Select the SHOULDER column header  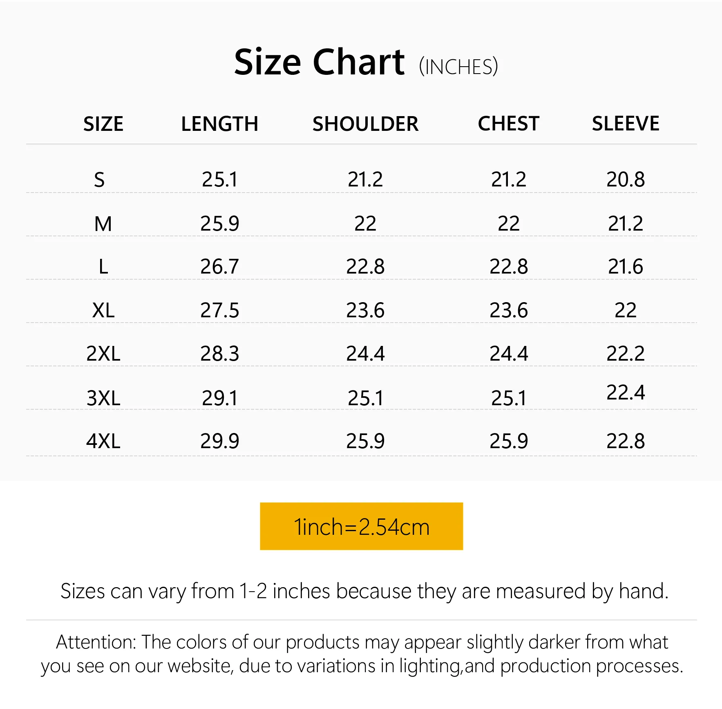(365, 124)
